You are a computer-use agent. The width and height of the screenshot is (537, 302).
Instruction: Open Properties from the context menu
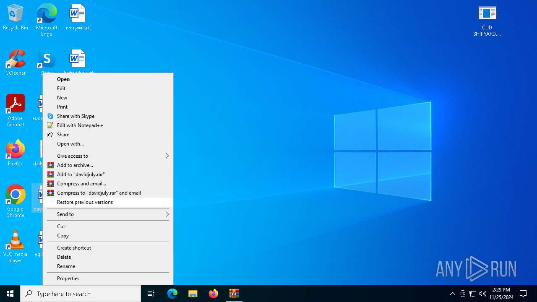pos(108,278)
